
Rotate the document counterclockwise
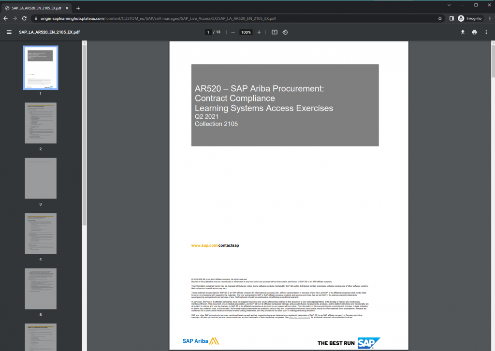coord(285,32)
